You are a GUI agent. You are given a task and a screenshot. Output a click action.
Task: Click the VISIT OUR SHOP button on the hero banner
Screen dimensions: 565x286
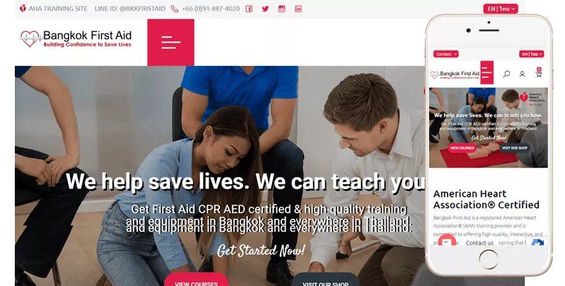click(x=325, y=280)
